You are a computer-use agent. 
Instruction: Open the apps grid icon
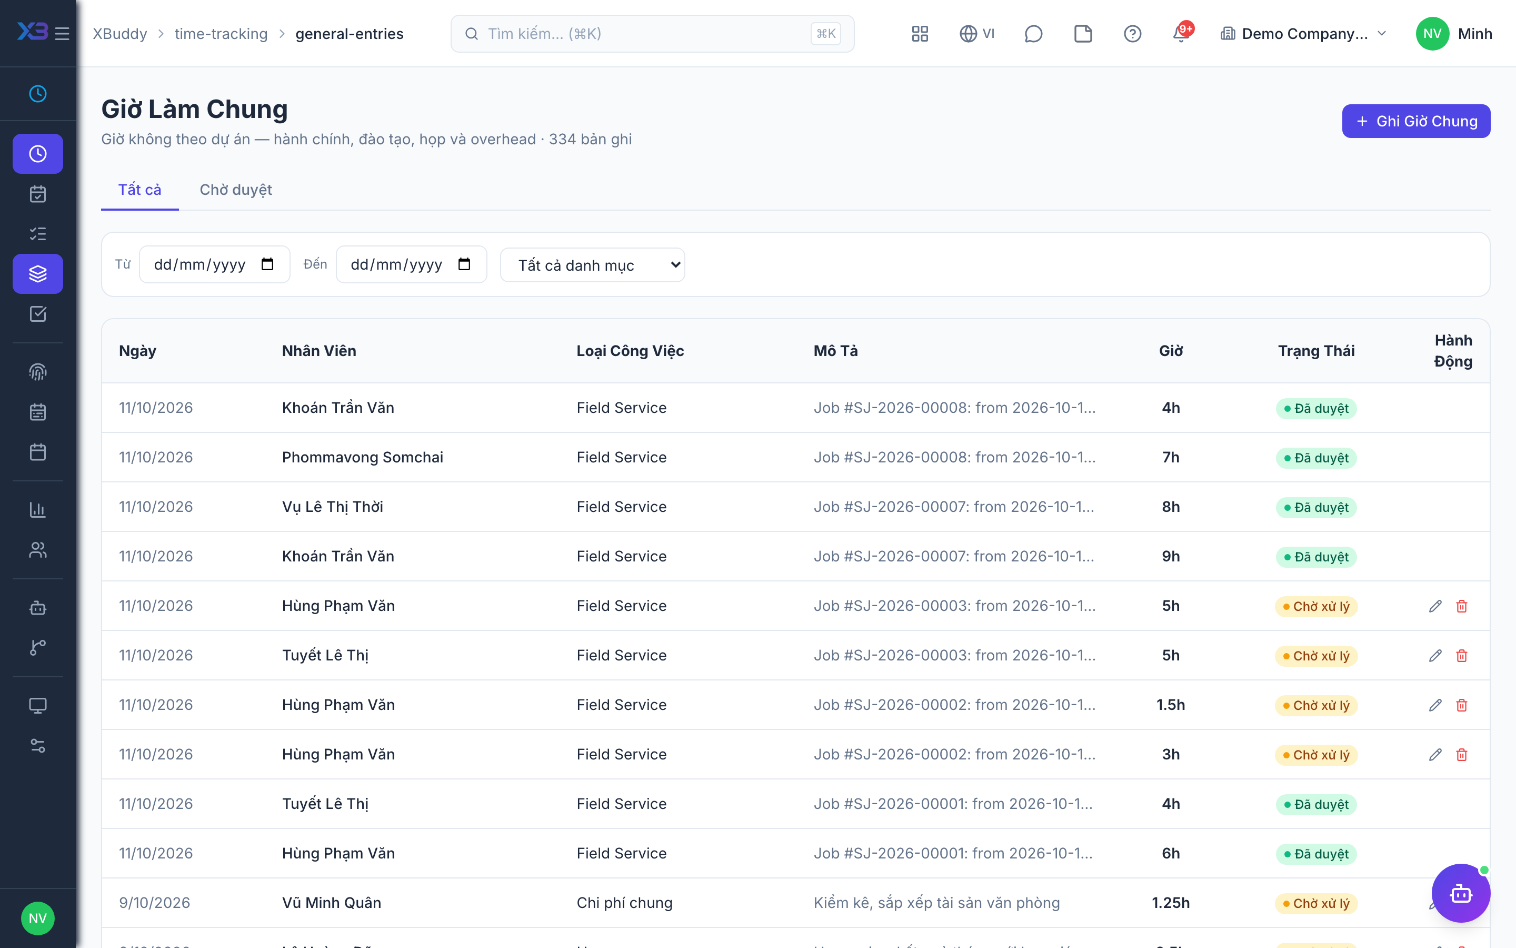tap(920, 34)
